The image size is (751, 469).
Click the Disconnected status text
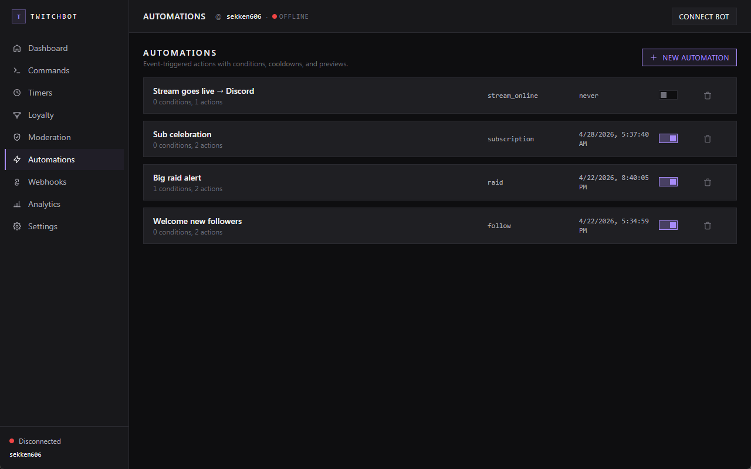(x=40, y=441)
